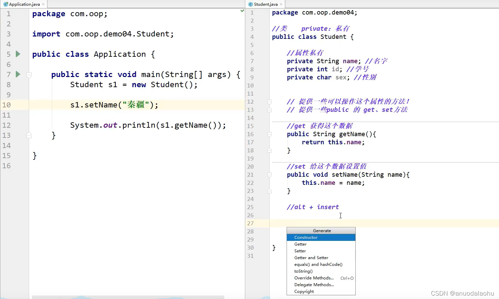Click '//set 给这个数据设置值' comment
Image resolution: width=499 pixels, height=299 pixels.
click(327, 167)
